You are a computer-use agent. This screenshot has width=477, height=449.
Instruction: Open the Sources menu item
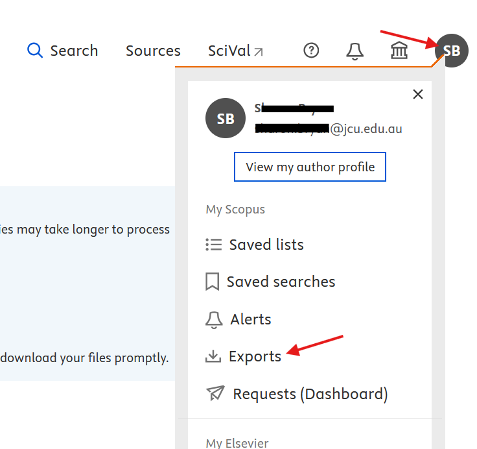[153, 51]
